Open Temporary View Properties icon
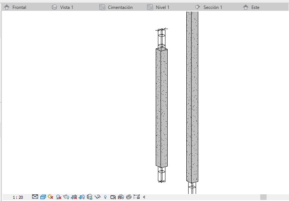 click(x=113, y=197)
